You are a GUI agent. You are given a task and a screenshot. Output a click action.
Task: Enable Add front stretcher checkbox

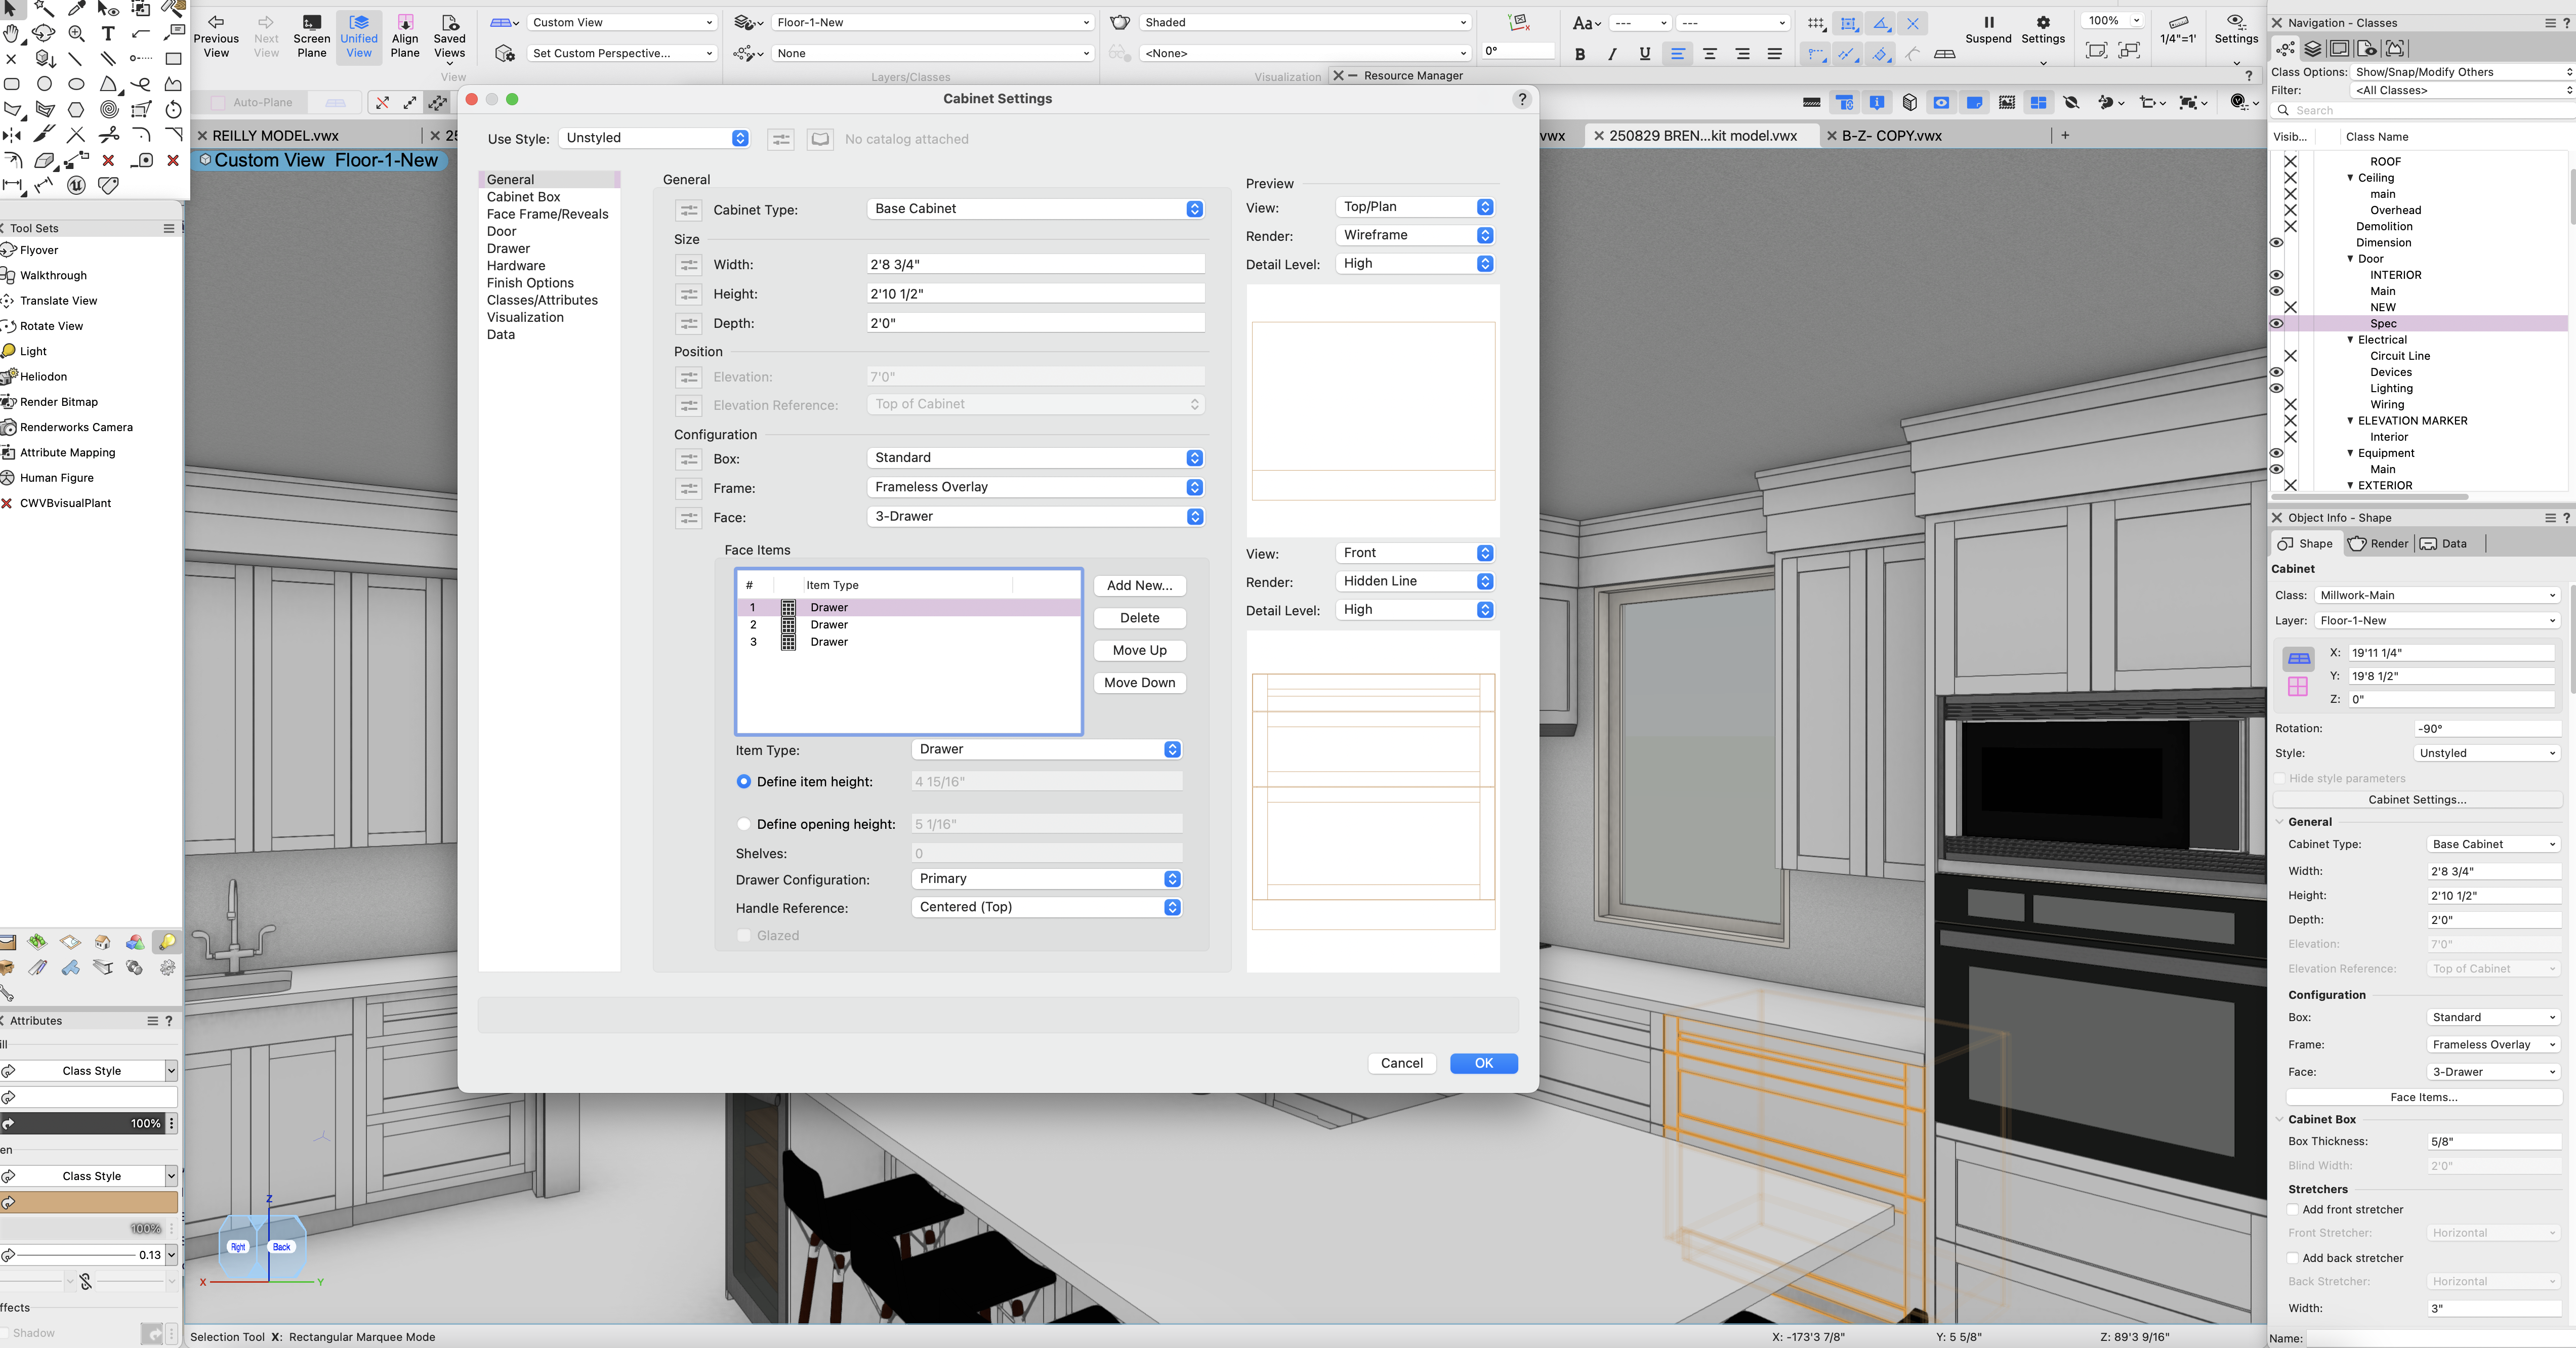click(2293, 1210)
